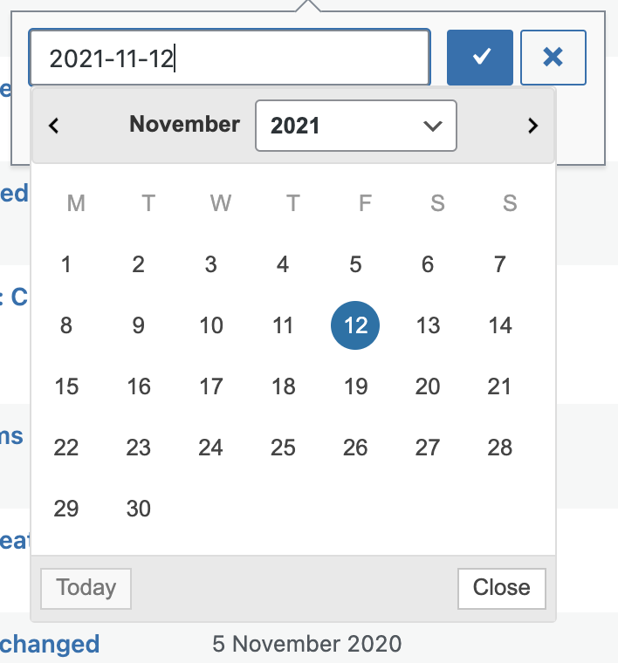The height and width of the screenshot is (663, 618).
Task: Close the date picker calendar
Action: [x=501, y=588]
